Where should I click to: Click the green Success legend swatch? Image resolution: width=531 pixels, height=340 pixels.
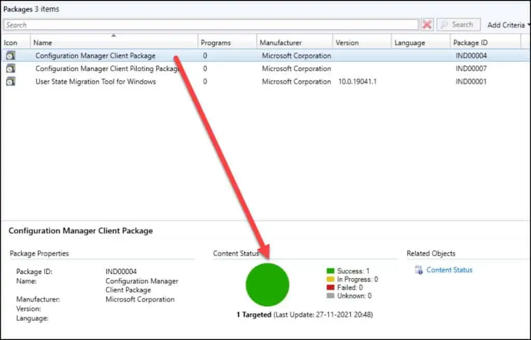pos(330,271)
